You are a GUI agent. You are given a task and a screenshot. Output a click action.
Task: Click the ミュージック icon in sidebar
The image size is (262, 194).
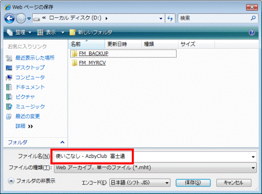point(9,107)
